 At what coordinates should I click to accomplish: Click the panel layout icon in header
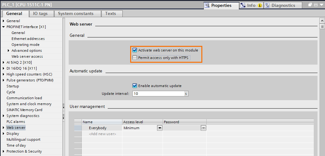(x=316, y=5)
